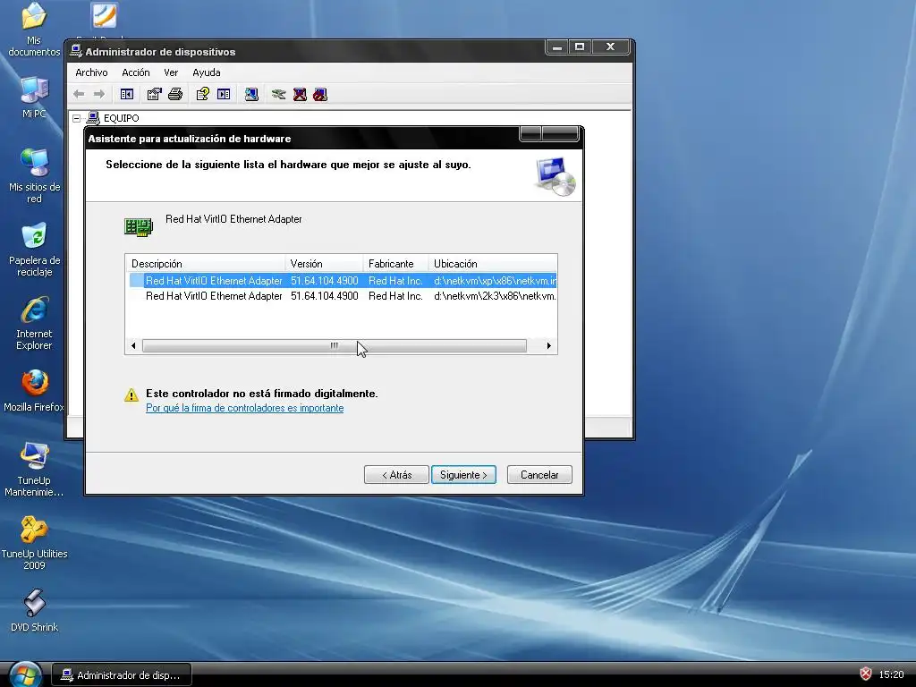The height and width of the screenshot is (687, 916).
Task: Click the Atrás button
Action: click(396, 475)
